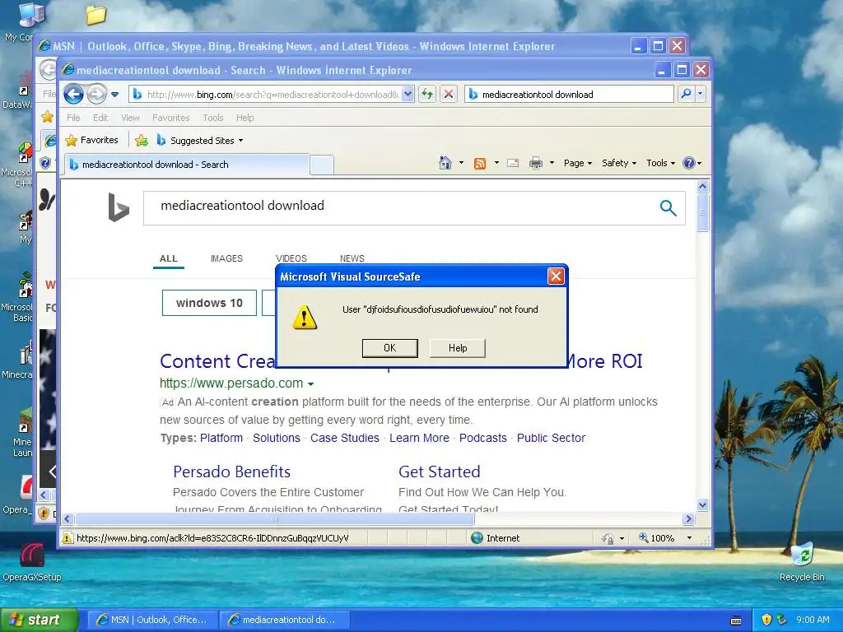This screenshot has height=632, width=843.
Task: Open the Tools menu in menu bar
Action: [213, 118]
